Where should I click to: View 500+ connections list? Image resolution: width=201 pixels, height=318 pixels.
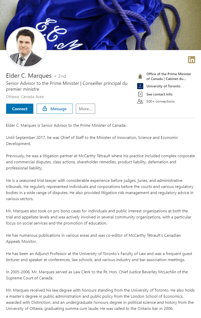160,101
